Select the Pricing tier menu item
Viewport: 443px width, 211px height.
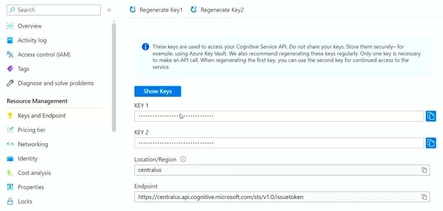pyautogui.click(x=32, y=130)
